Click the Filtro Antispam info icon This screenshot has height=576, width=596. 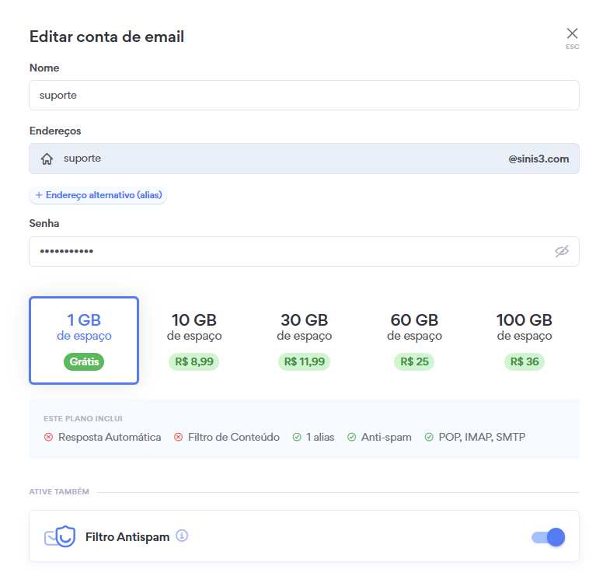tap(182, 536)
